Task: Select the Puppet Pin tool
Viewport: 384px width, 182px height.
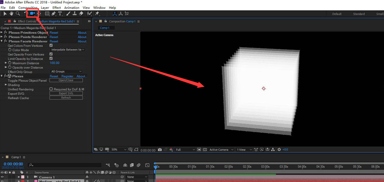Action: pyautogui.click(x=97, y=14)
